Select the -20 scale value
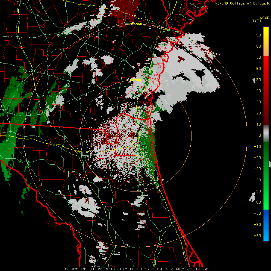This screenshot has width=271, height=271. point(257,158)
